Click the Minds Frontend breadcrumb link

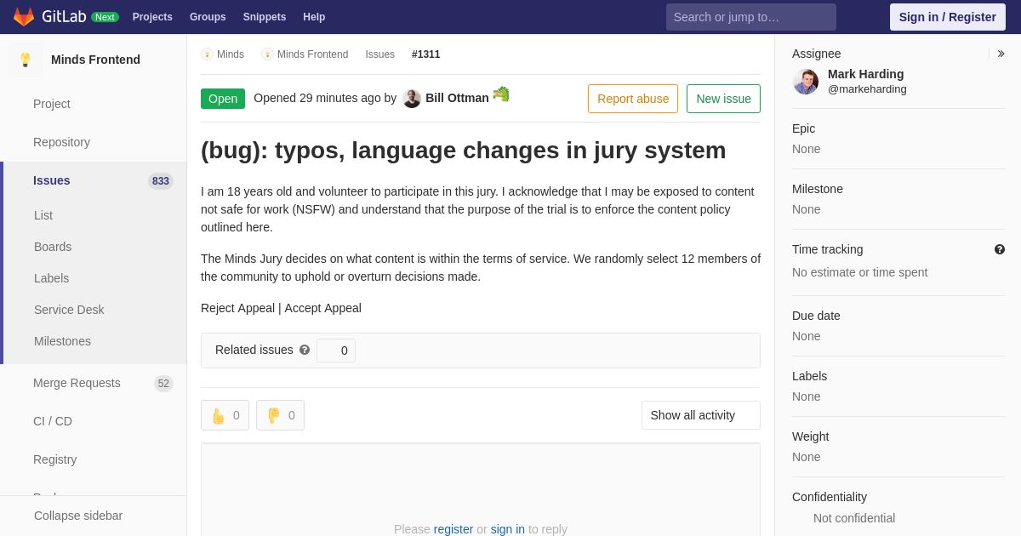pos(312,54)
